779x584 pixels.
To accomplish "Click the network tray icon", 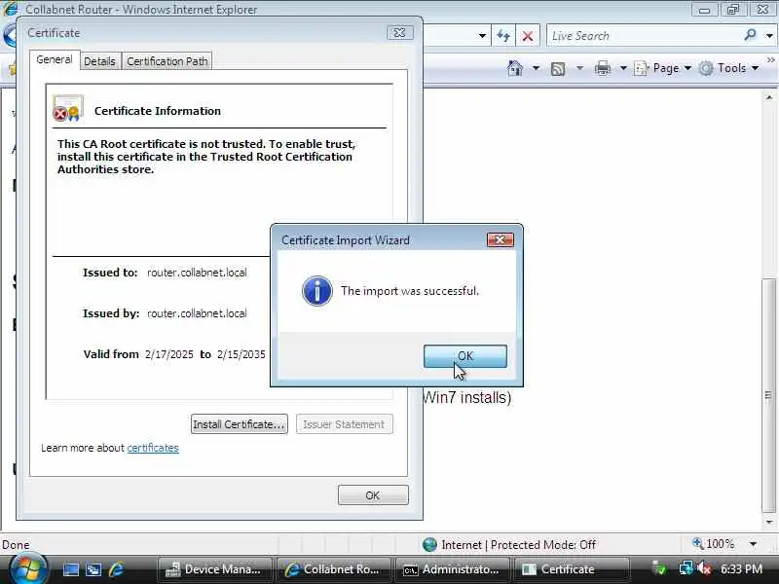I will pos(686,568).
